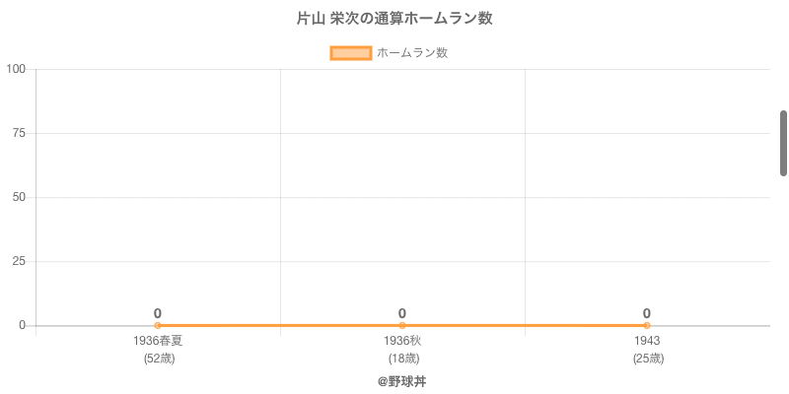Click the @野球丼 watermark text
Image resolution: width=789 pixels, height=394 pixels.
pos(402,381)
